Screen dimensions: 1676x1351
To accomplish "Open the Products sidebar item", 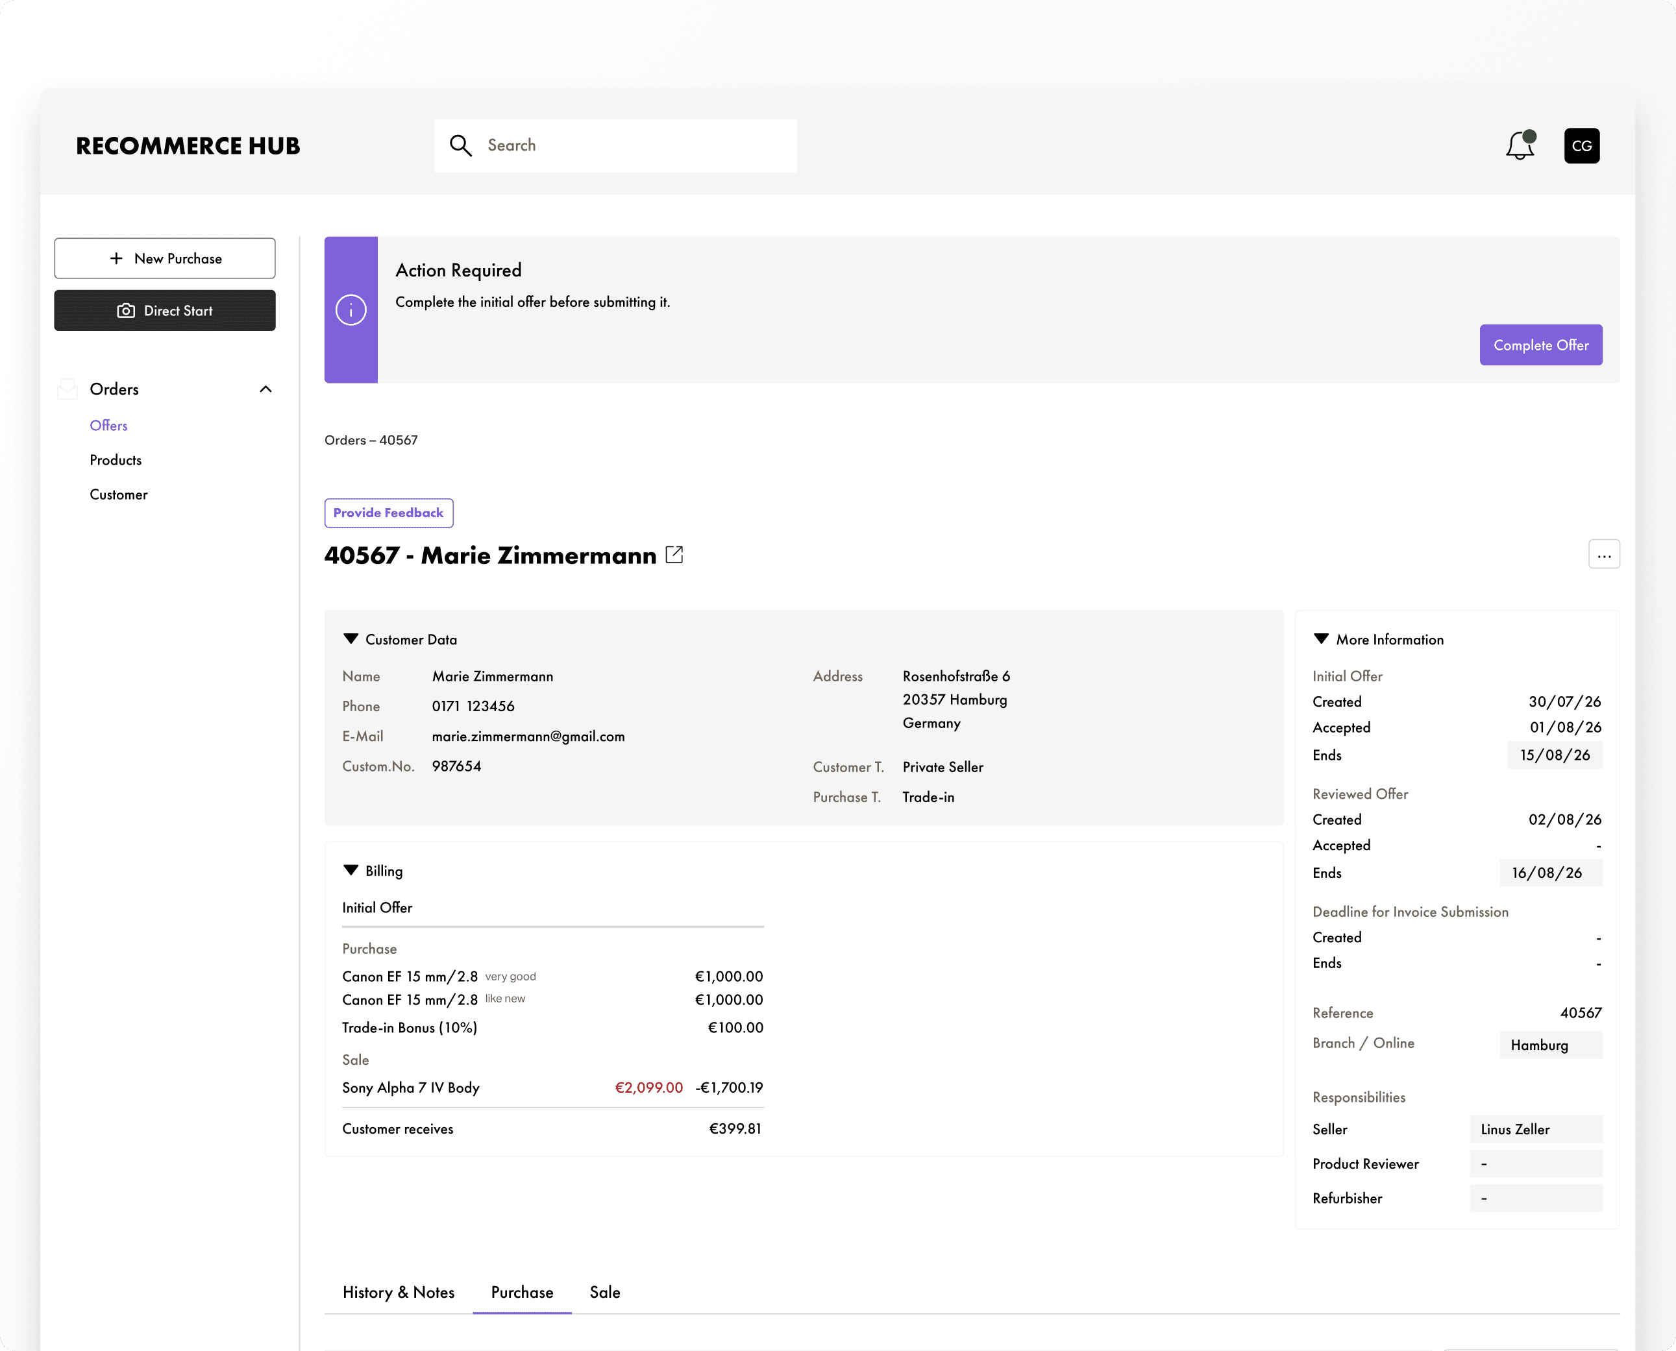I will [115, 460].
